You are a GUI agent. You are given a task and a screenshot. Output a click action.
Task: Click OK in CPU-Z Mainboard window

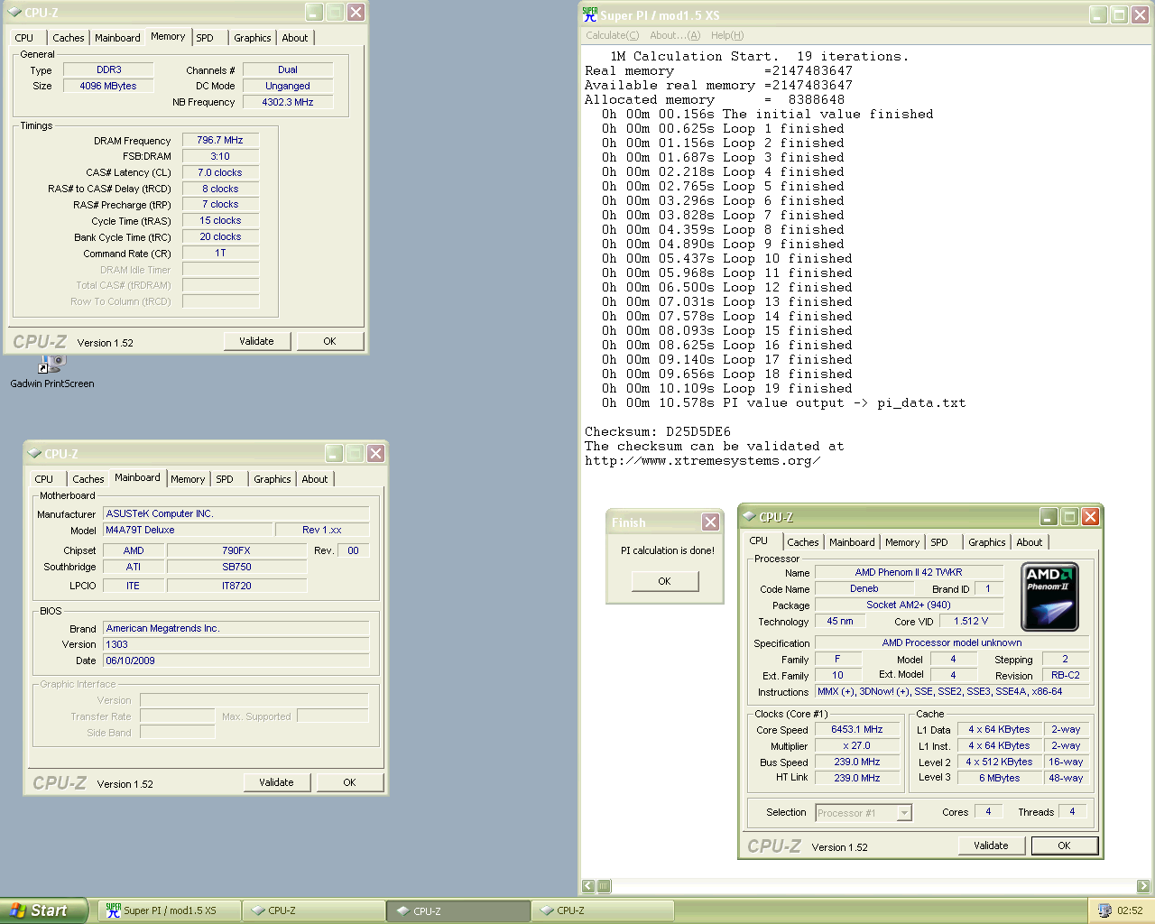349,782
